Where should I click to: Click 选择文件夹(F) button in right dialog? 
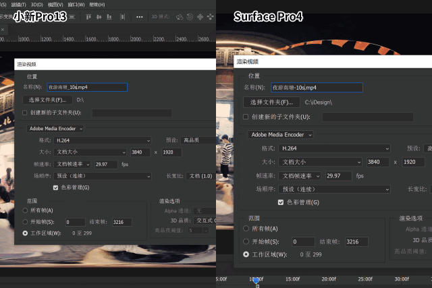271,103
